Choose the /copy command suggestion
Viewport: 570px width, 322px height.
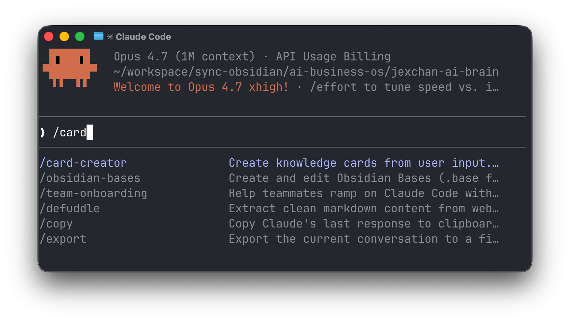[x=56, y=223]
